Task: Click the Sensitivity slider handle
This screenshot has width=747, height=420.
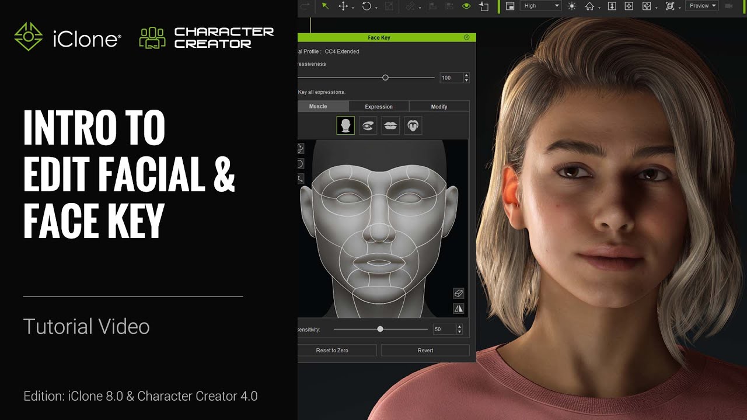Action: click(381, 330)
